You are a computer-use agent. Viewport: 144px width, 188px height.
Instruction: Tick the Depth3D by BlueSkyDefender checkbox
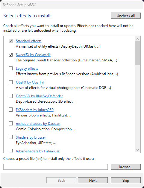pos(11,96)
